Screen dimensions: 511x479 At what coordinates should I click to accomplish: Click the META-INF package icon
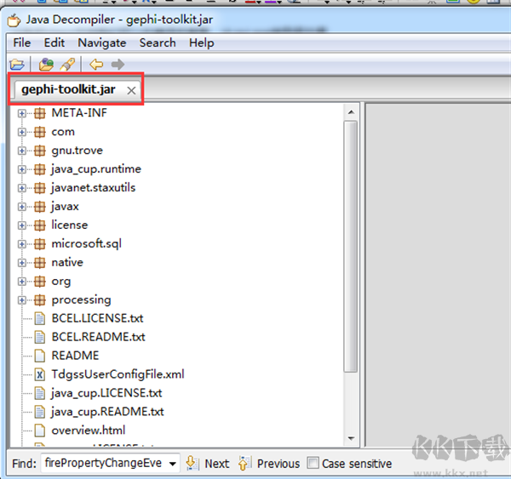click(x=40, y=113)
